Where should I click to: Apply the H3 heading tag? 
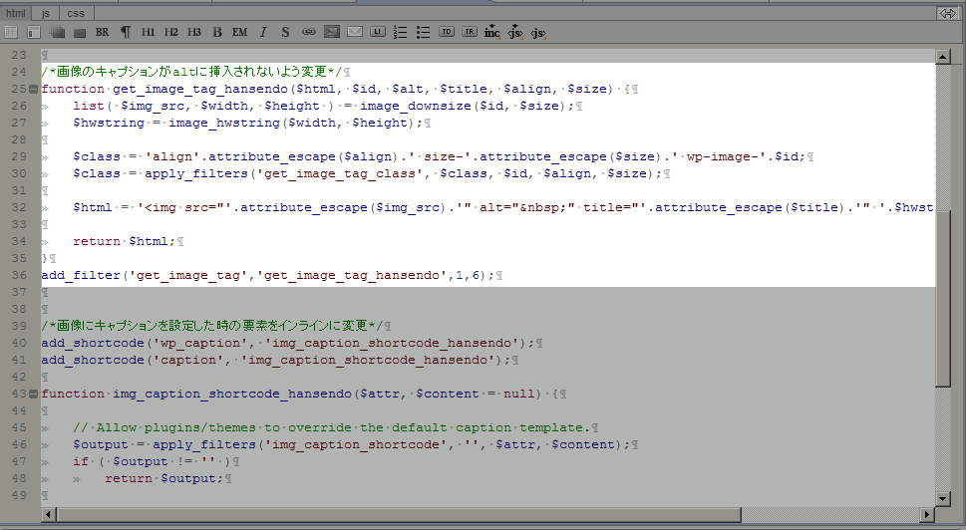tap(193, 32)
